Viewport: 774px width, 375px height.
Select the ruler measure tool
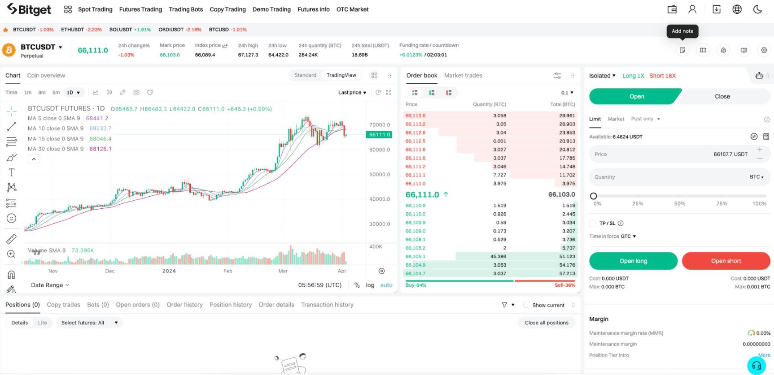12,239
